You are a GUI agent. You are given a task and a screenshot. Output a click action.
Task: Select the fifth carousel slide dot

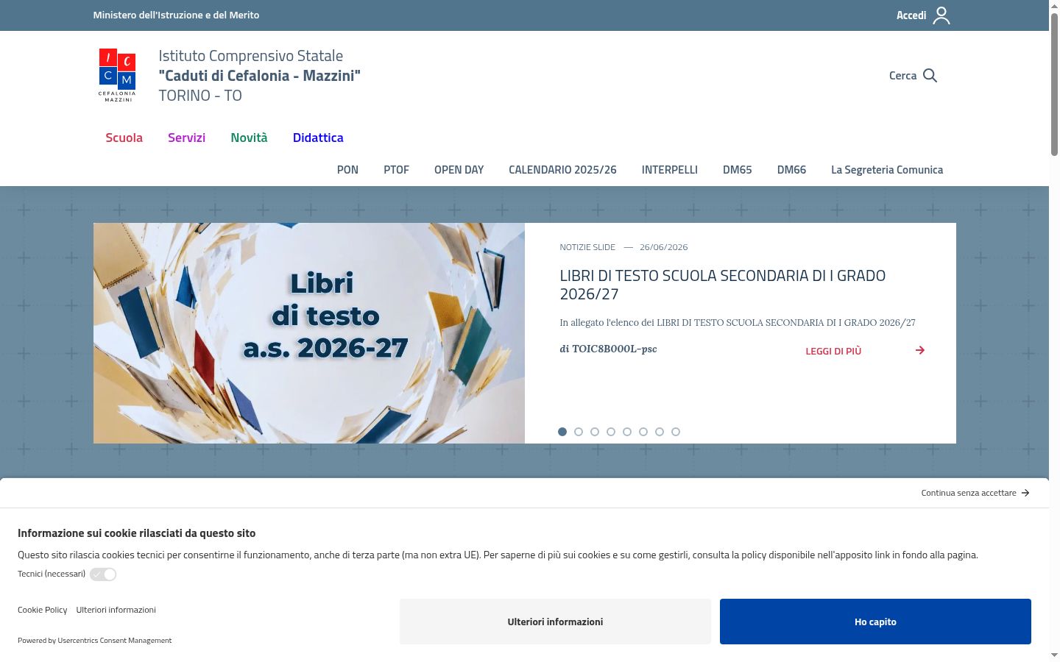coord(627,432)
